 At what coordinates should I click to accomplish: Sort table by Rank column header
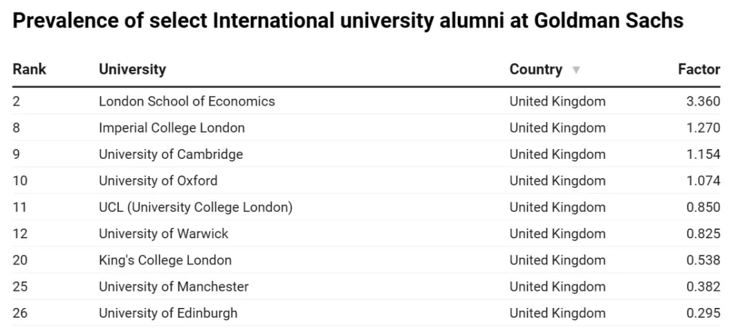coord(29,69)
